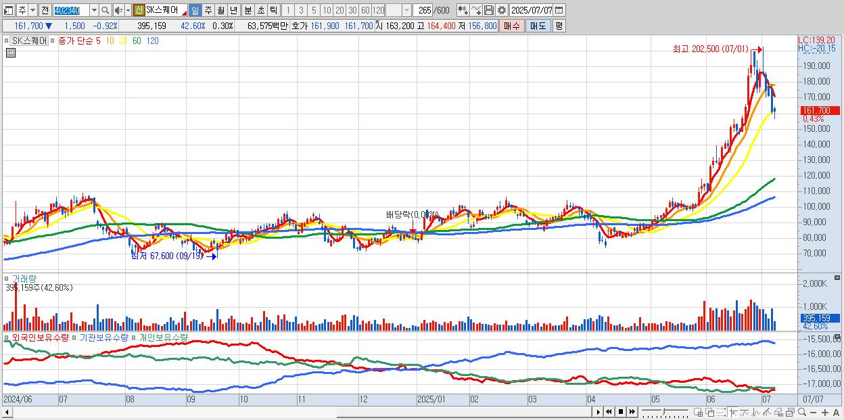This screenshot has width=844, height=420.
Task: Click the 거래량 volume panel label
Action: coord(24,279)
